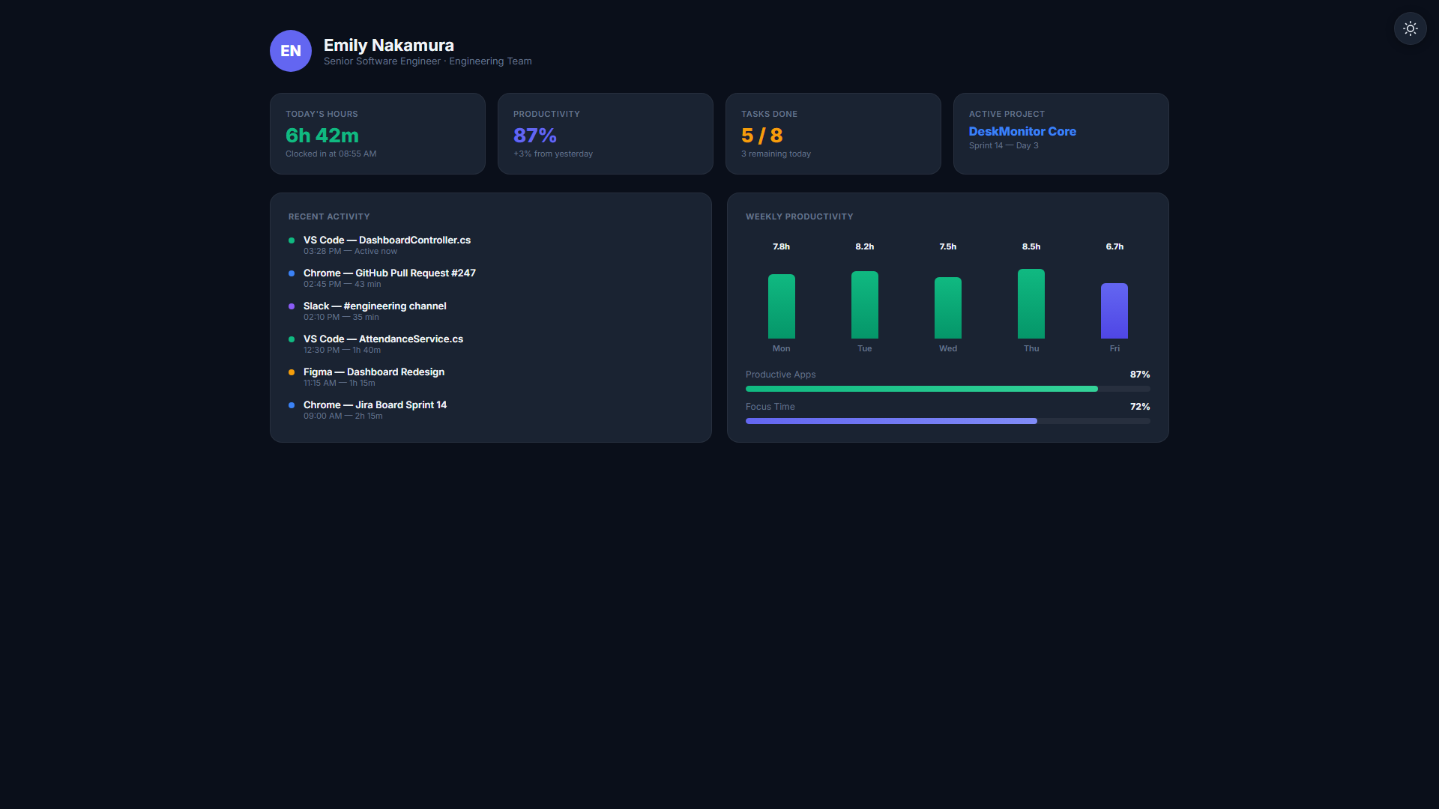Click the Tue axis label

(864, 348)
